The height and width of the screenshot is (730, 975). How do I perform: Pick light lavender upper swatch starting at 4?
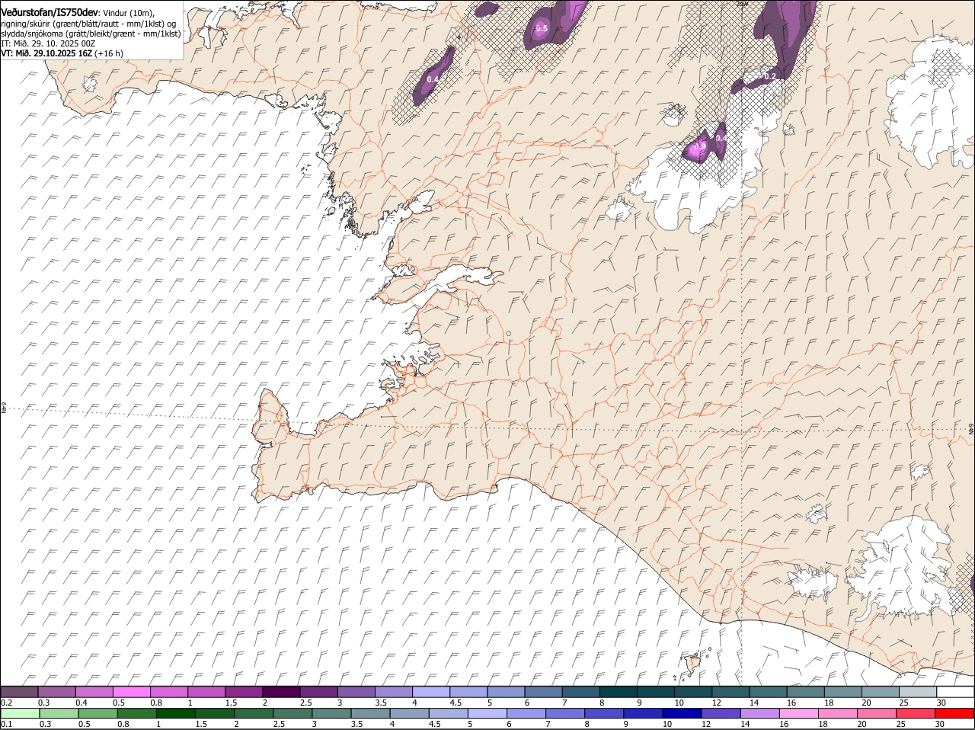[x=432, y=692]
